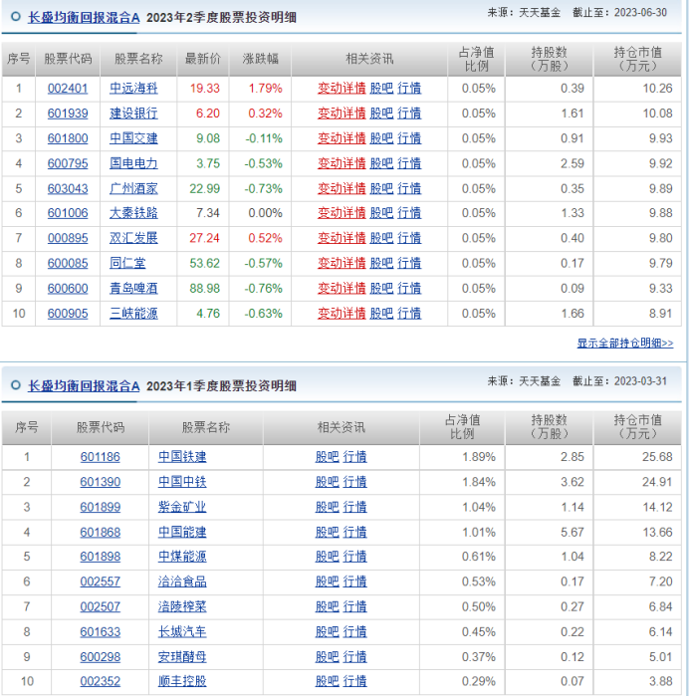Open stock code 002507
Screen dimensions: 689x697
click(x=100, y=607)
